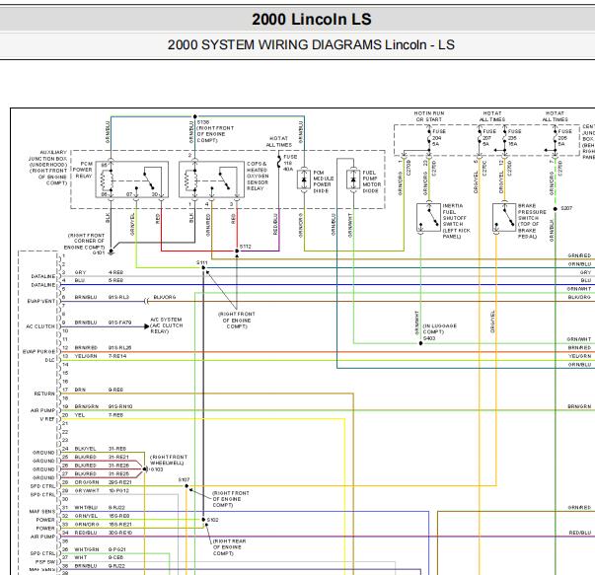Select the 'HOT IN RUN OR START' label
The image size is (595, 575).
point(429,116)
